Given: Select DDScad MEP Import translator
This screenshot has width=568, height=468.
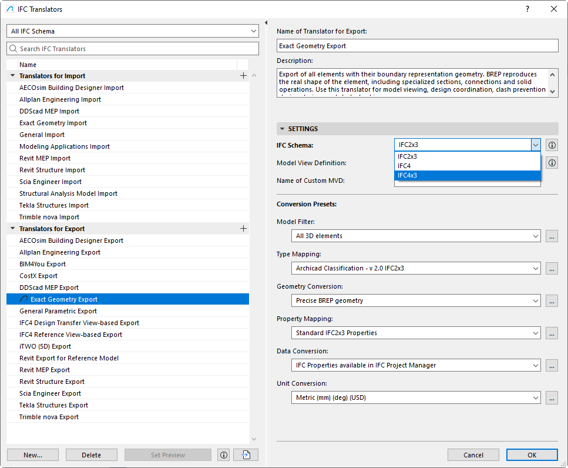Looking at the screenshot, I should 128,111.
